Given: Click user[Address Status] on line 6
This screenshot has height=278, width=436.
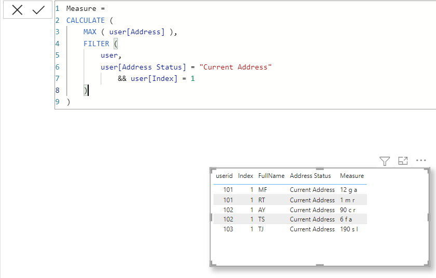Looking at the screenshot, I should [143, 67].
